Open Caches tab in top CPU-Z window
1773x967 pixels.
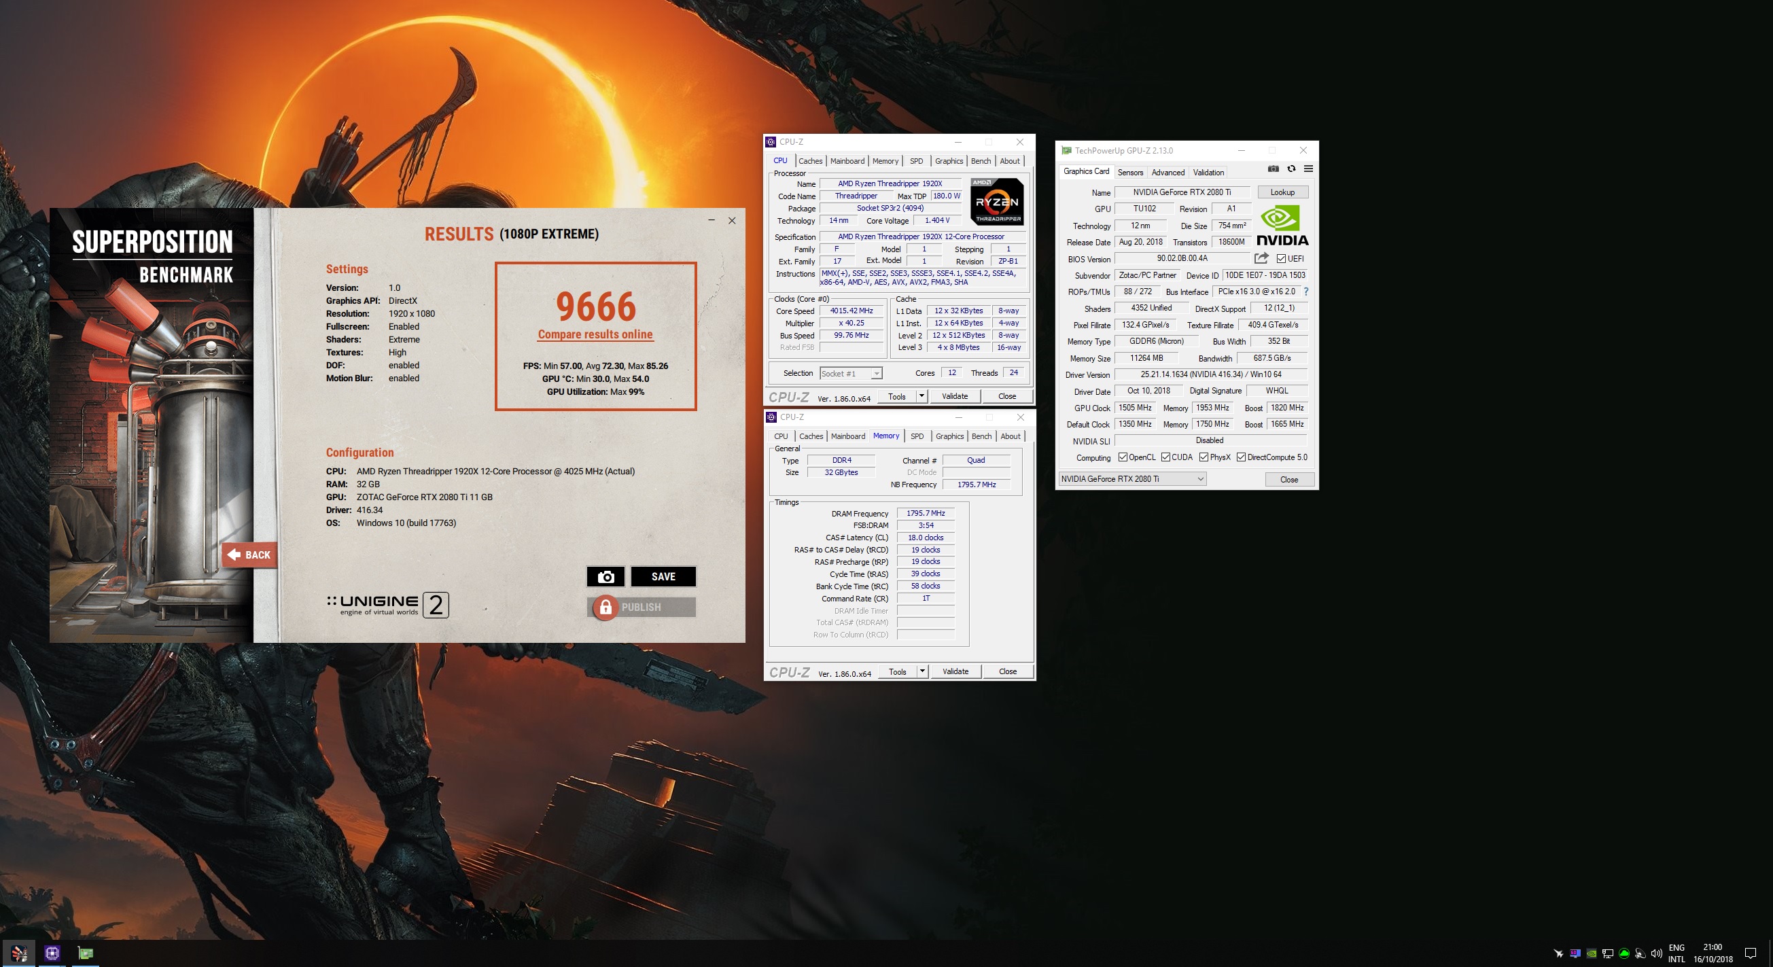click(x=810, y=161)
